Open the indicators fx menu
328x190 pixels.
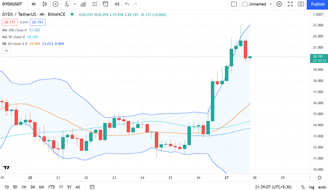pos(67,4)
